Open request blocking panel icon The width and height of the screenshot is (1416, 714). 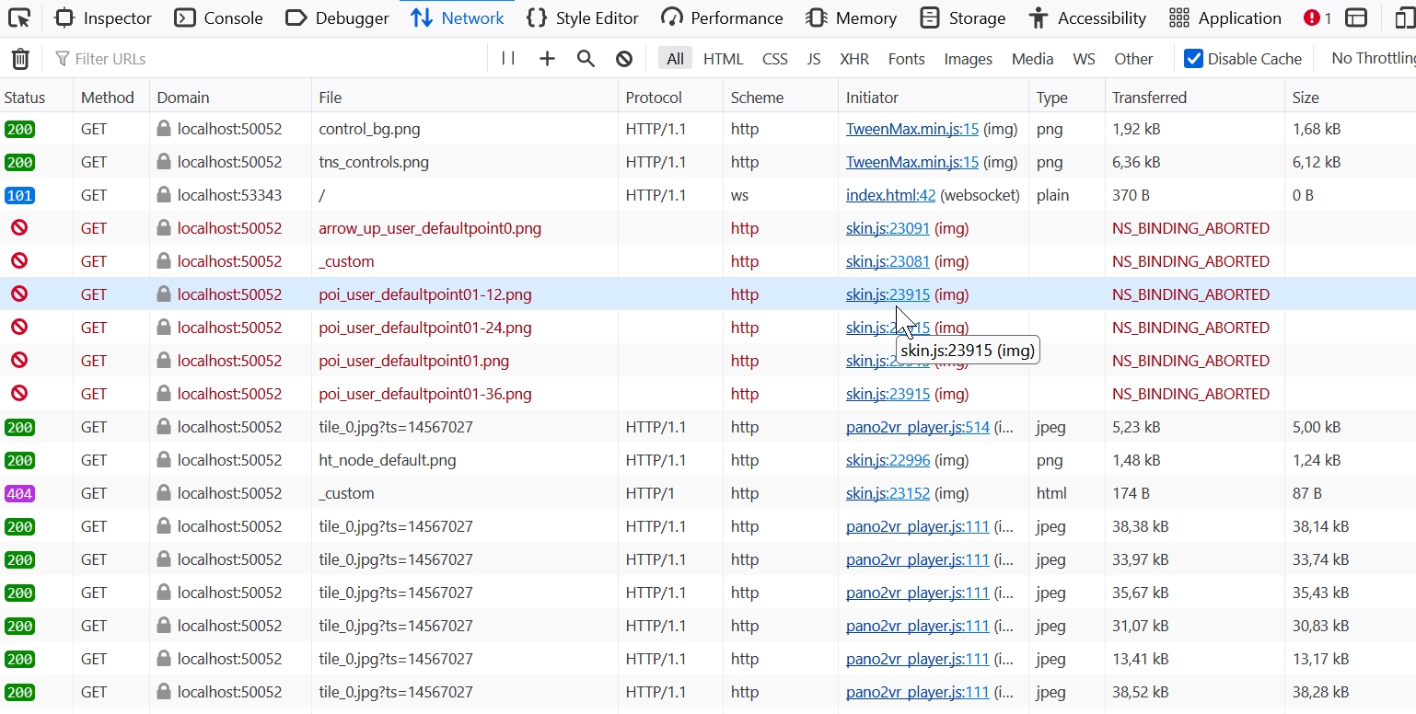624,59
